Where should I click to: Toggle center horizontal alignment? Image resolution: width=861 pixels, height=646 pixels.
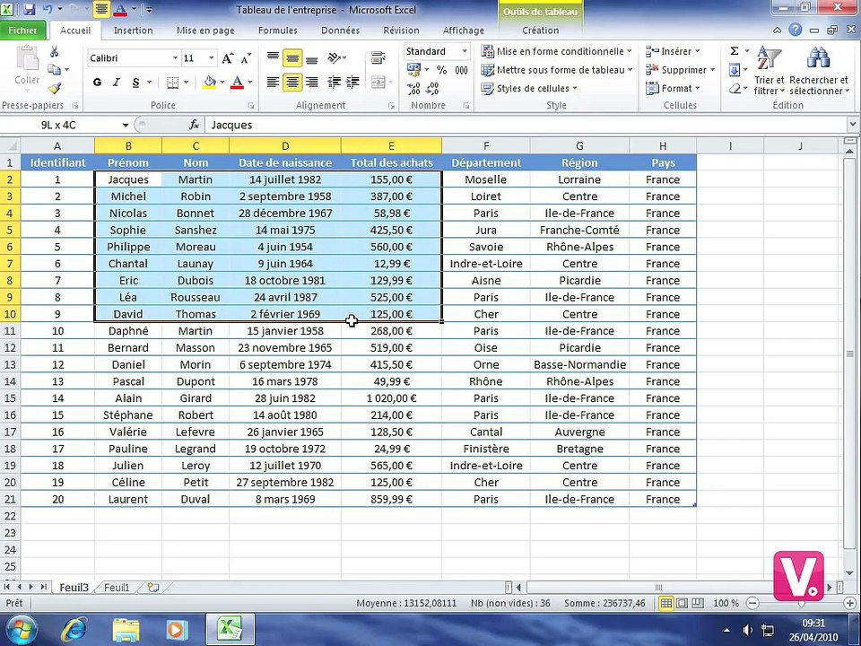[292, 83]
